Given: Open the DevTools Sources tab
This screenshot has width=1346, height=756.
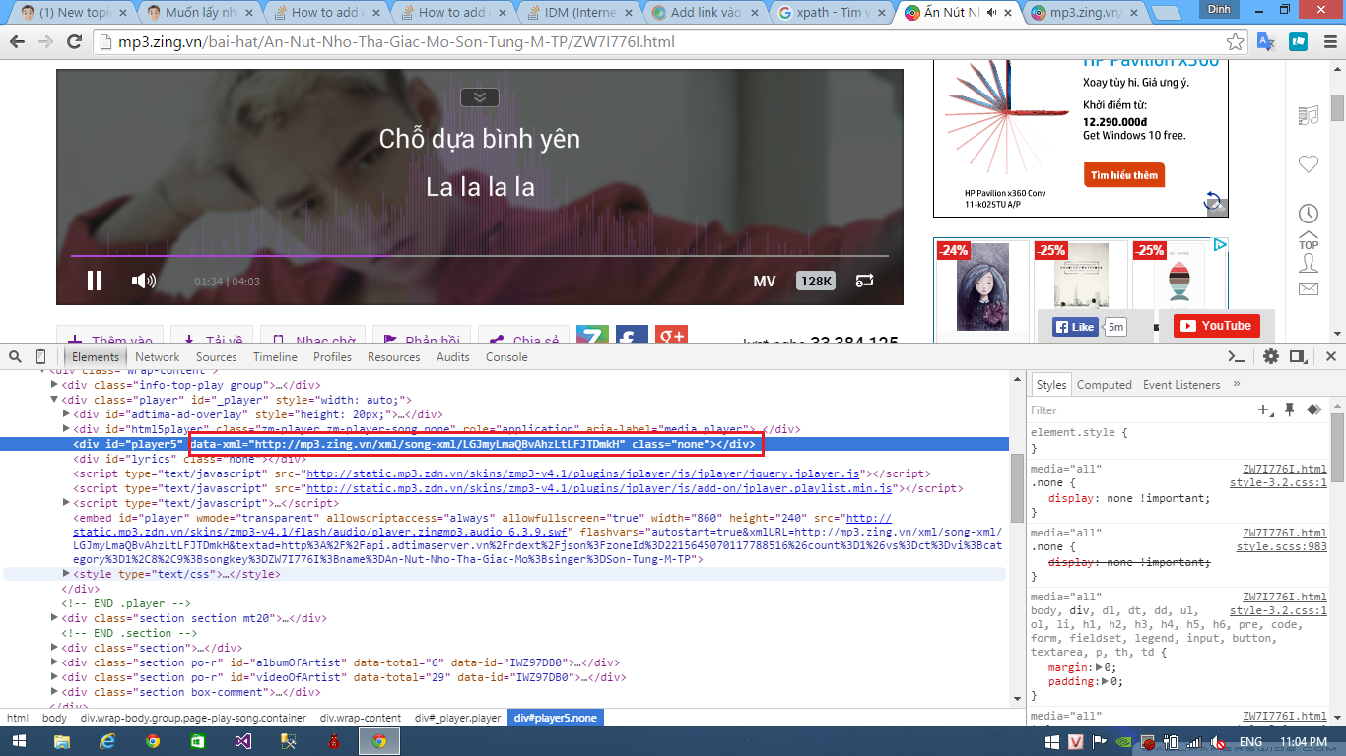Looking at the screenshot, I should point(216,357).
